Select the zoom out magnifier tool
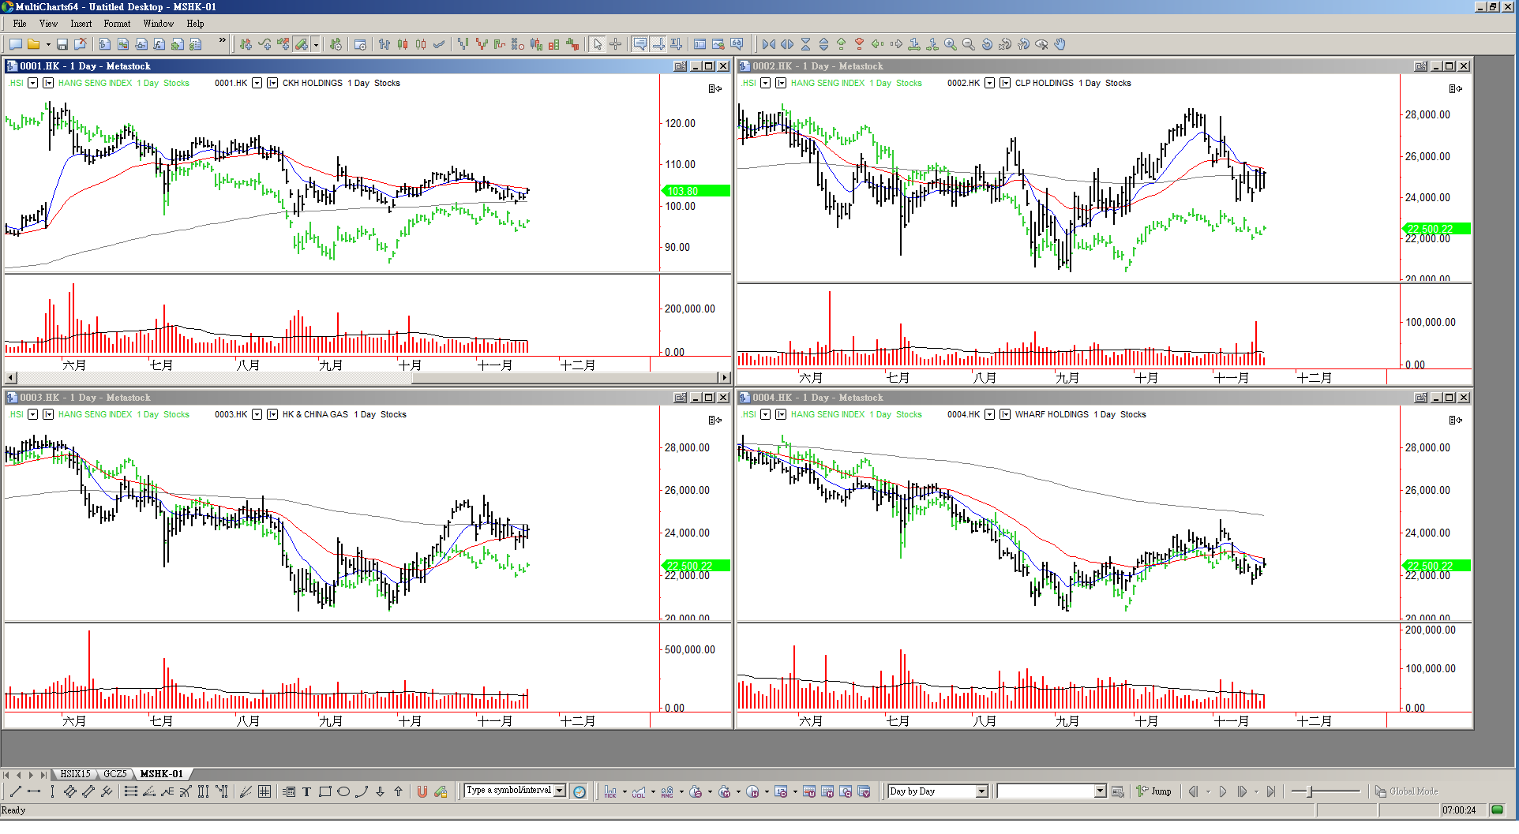Image resolution: width=1519 pixels, height=834 pixels. [969, 44]
